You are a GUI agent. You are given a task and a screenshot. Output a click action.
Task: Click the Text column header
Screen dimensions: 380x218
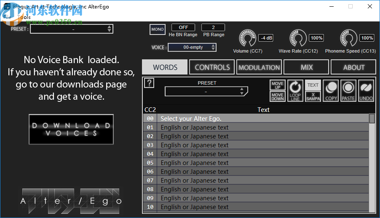click(263, 110)
